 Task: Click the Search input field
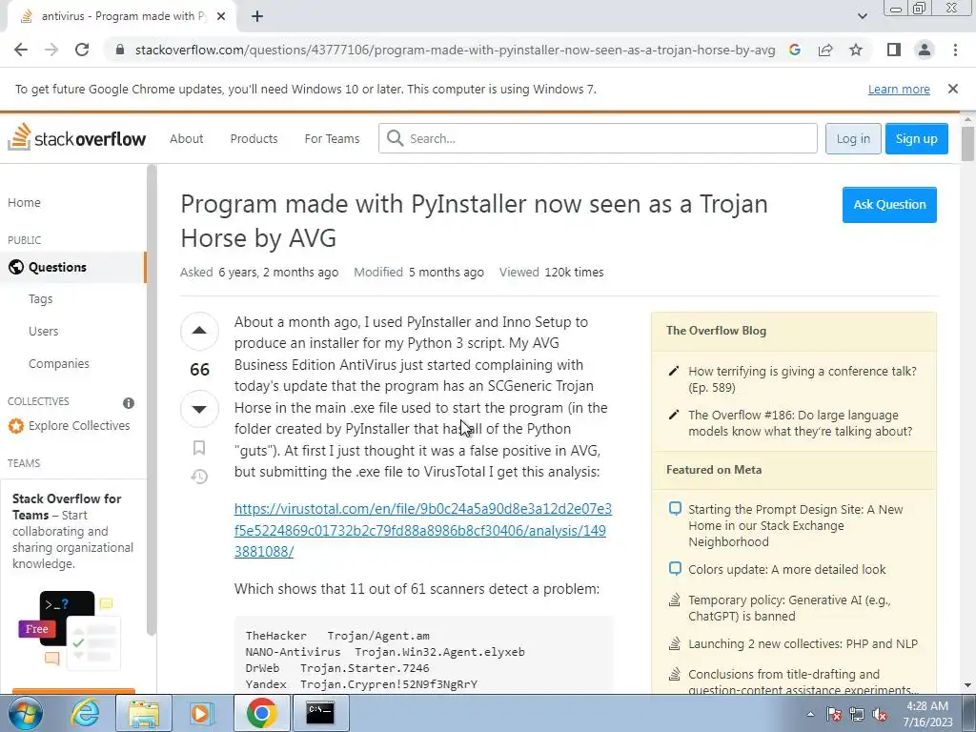pos(598,138)
